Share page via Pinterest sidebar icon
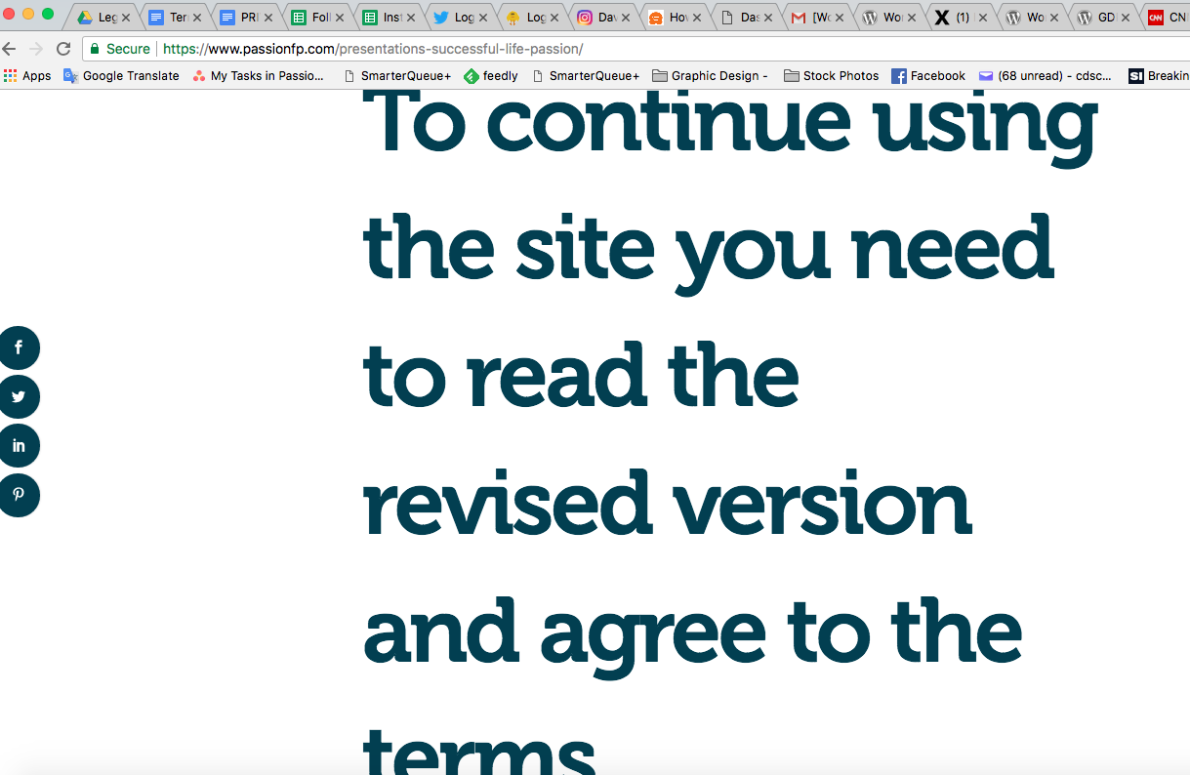This screenshot has width=1190, height=775. point(19,495)
